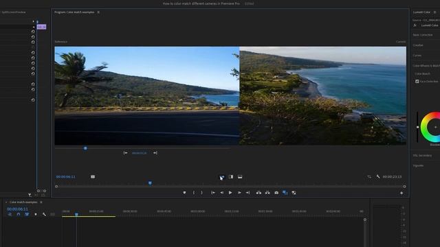This screenshot has height=247, width=440.
Task: Open the Button Editor plus icon
Action: [401, 193]
